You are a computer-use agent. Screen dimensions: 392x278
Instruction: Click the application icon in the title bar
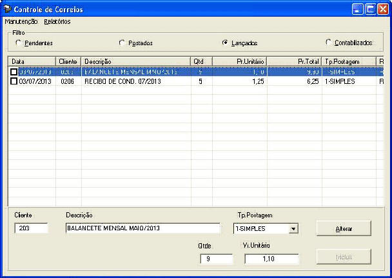(x=7, y=9)
